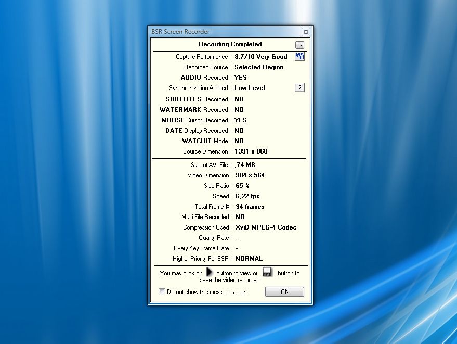Click the Selected Region source value

pyautogui.click(x=259, y=67)
